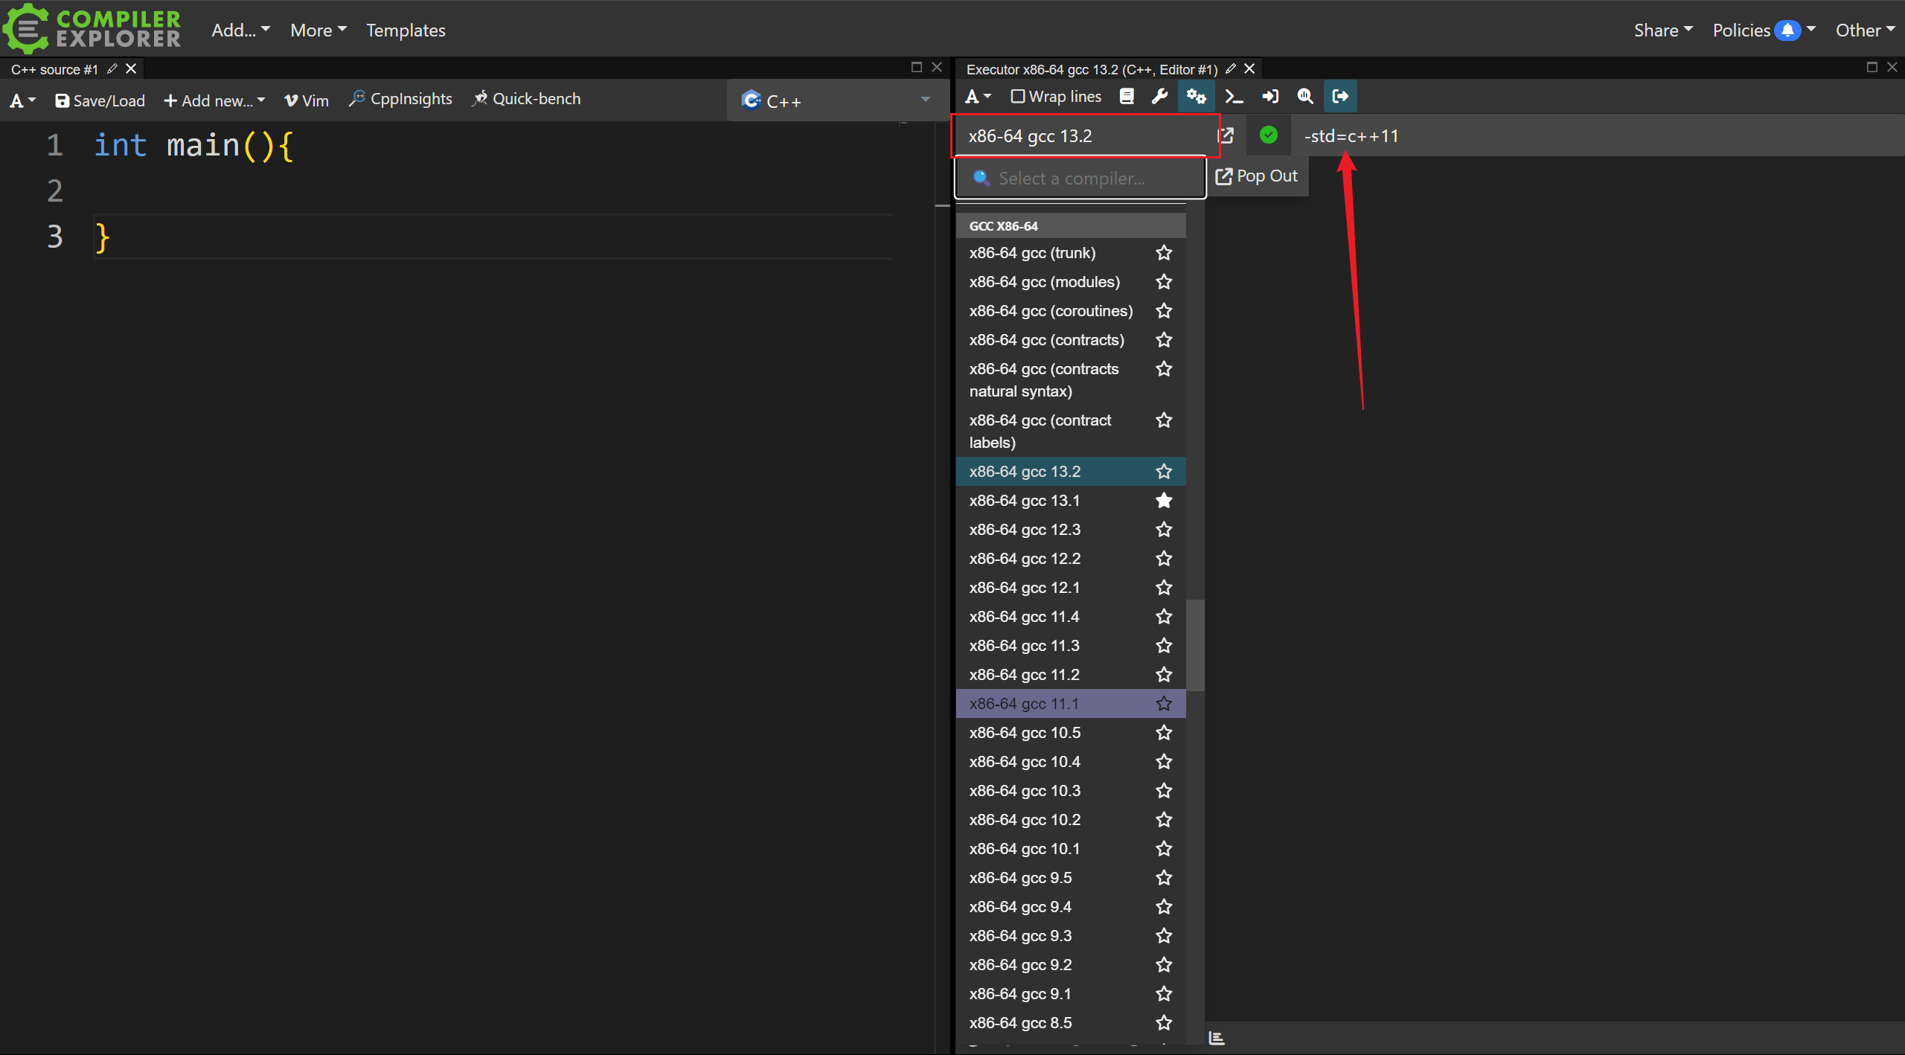
Task: Open Templates from the top bar
Action: click(406, 30)
